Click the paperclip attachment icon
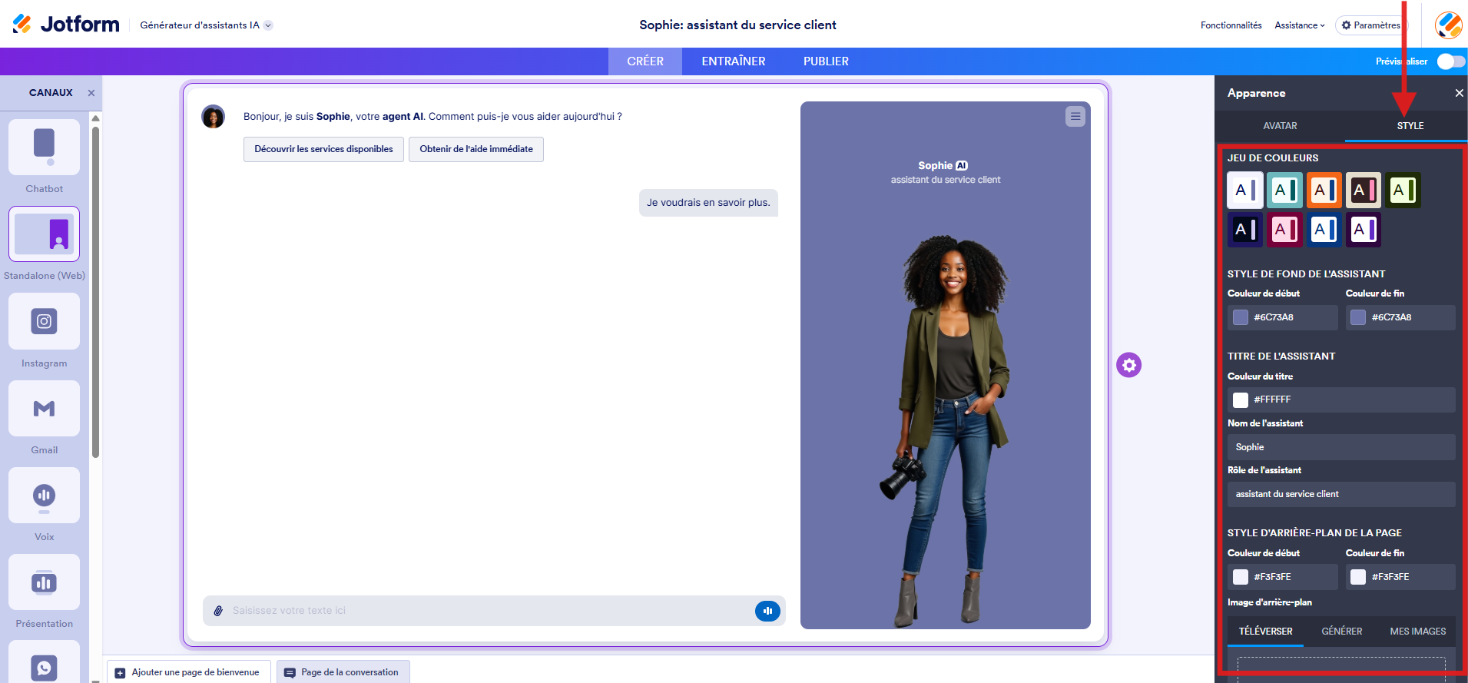This screenshot has width=1468, height=683. click(x=218, y=611)
